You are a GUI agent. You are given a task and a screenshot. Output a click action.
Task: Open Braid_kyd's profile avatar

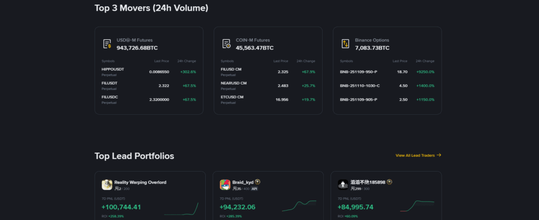point(225,185)
